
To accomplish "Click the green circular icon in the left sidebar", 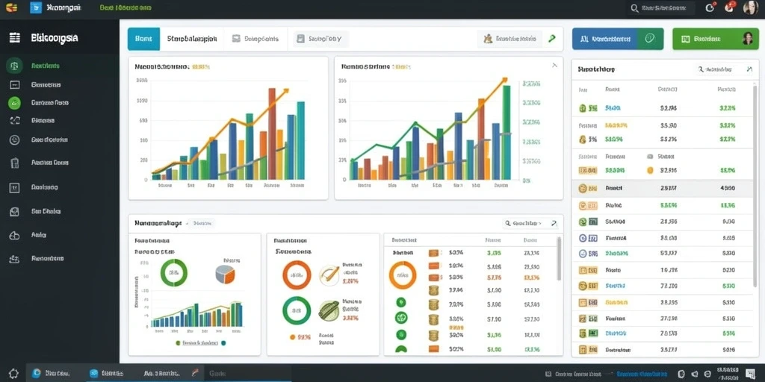I will click(x=14, y=103).
